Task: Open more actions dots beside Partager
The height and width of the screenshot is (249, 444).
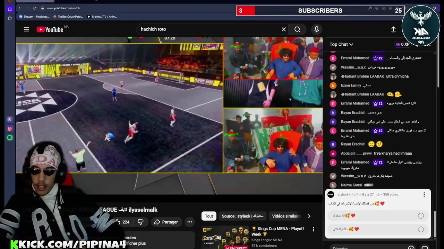Action: (x=190, y=222)
